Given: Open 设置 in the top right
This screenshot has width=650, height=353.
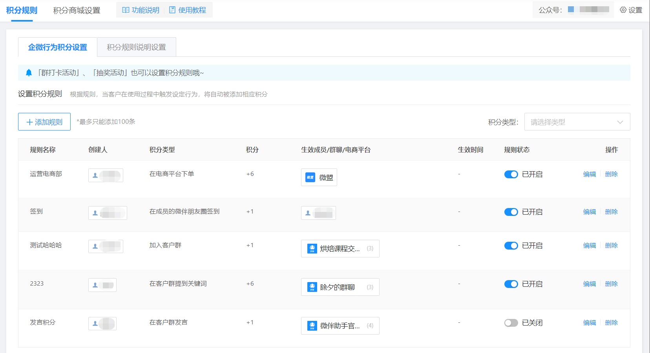Looking at the screenshot, I should pyautogui.click(x=631, y=10).
